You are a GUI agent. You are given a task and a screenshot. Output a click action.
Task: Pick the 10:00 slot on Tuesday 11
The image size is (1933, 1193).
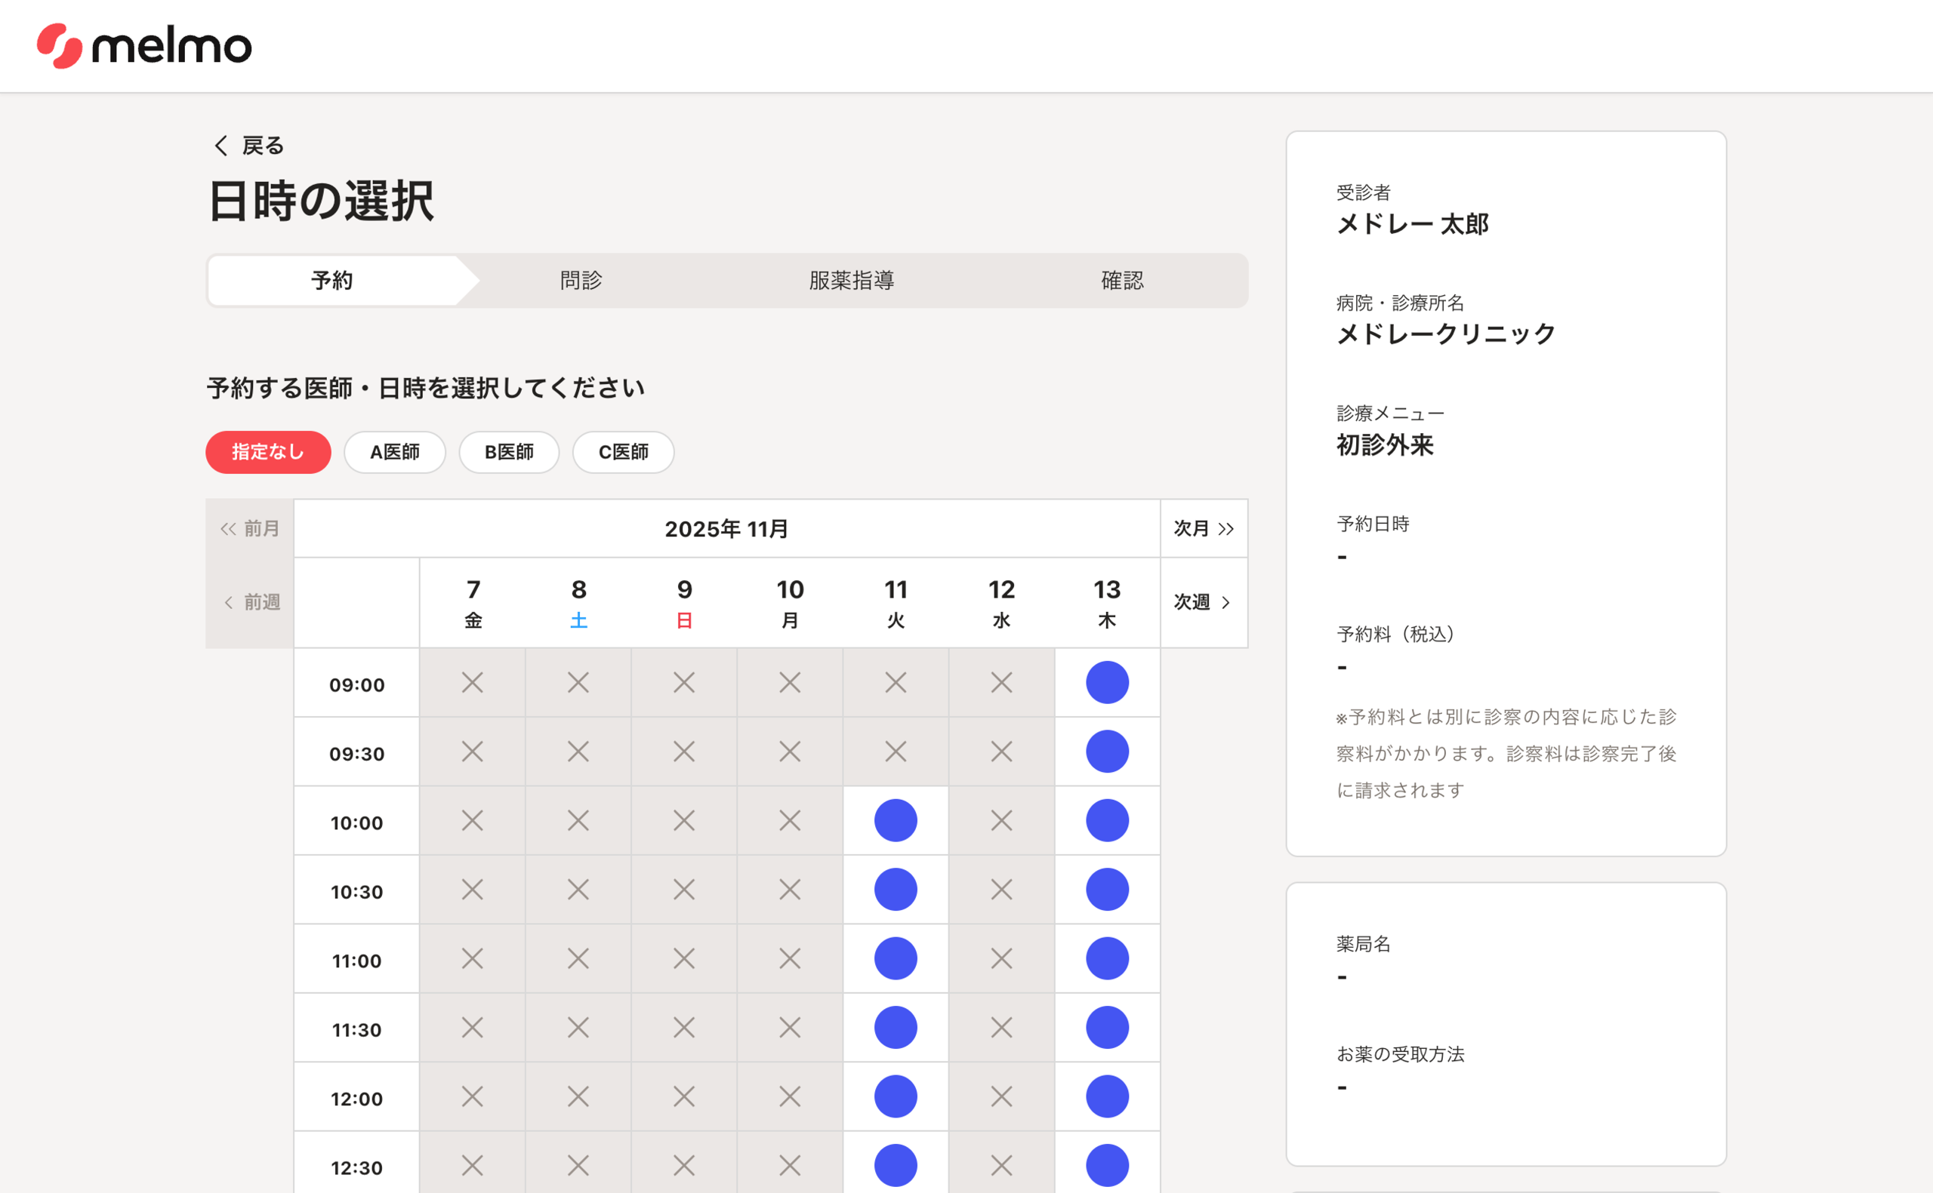click(895, 820)
